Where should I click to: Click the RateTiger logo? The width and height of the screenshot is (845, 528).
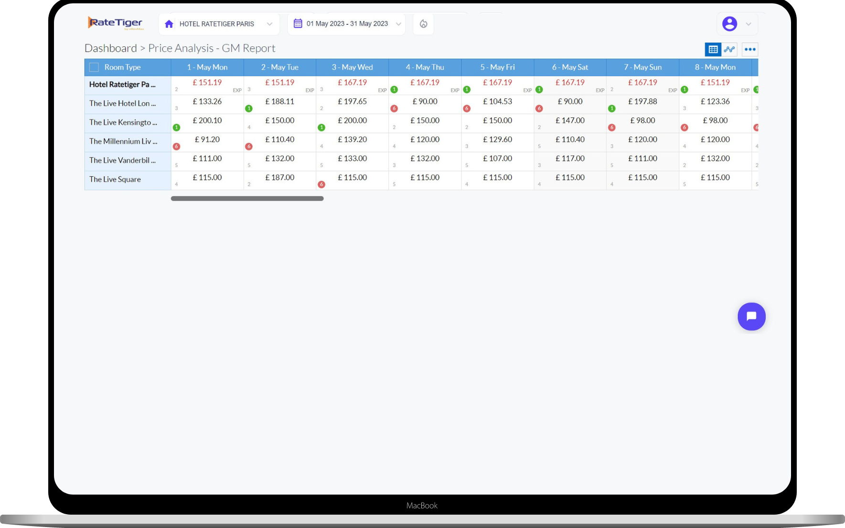tap(115, 23)
